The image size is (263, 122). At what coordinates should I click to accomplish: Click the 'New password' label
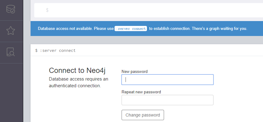pyautogui.click(x=134, y=72)
